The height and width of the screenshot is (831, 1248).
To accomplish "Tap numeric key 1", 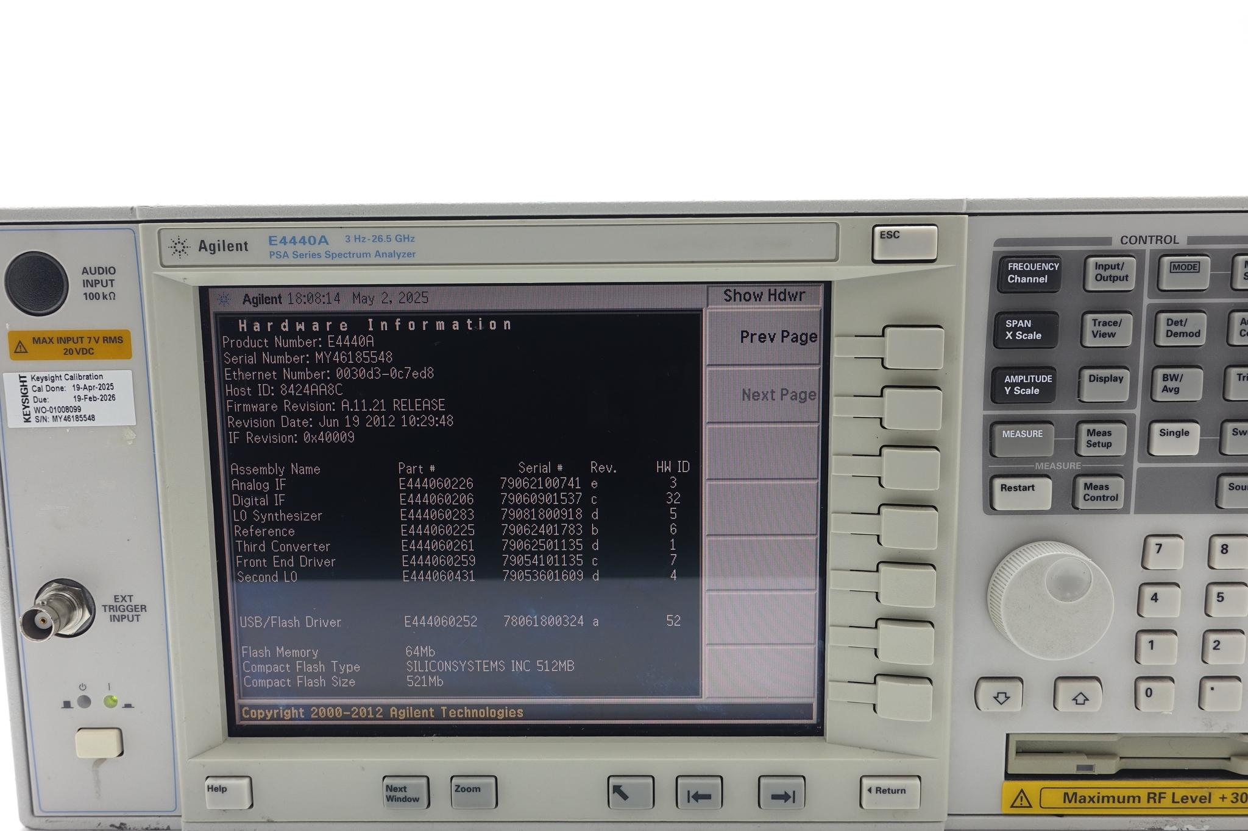I will [x=1156, y=647].
